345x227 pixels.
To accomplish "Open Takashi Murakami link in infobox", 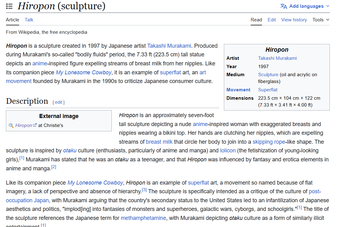I will tap(277, 58).
